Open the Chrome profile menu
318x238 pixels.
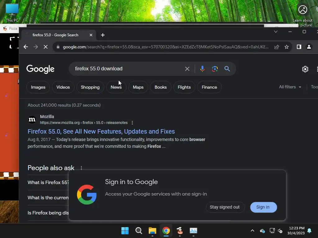309,47
